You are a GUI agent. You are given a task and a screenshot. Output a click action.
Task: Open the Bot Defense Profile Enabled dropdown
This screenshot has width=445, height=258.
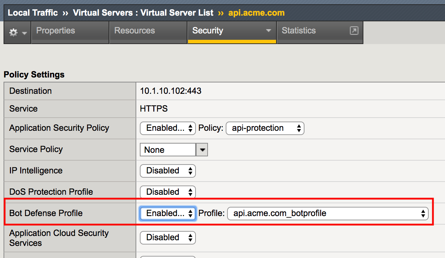pos(168,214)
